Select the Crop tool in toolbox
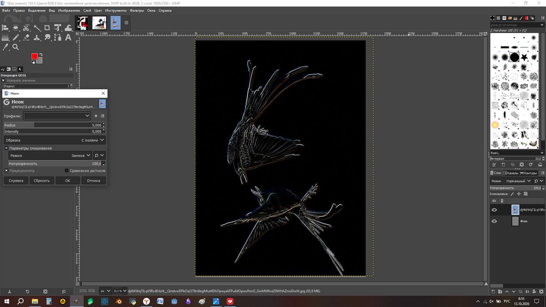Viewport: 546px width, 307px height. tap(47, 28)
